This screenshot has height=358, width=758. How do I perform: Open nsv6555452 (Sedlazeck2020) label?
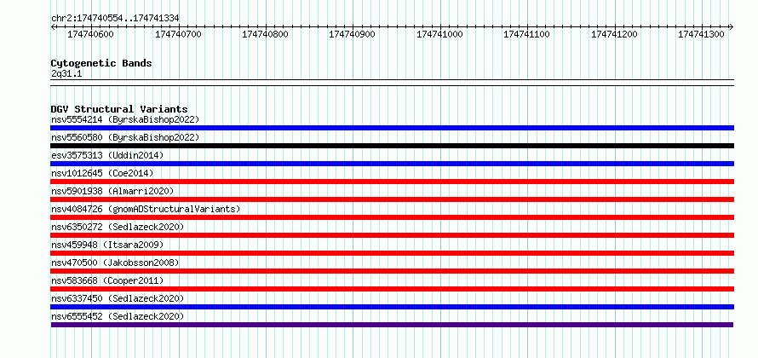[118, 316]
